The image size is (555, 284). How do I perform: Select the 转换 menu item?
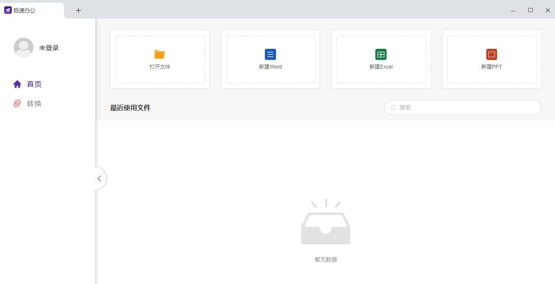34,104
